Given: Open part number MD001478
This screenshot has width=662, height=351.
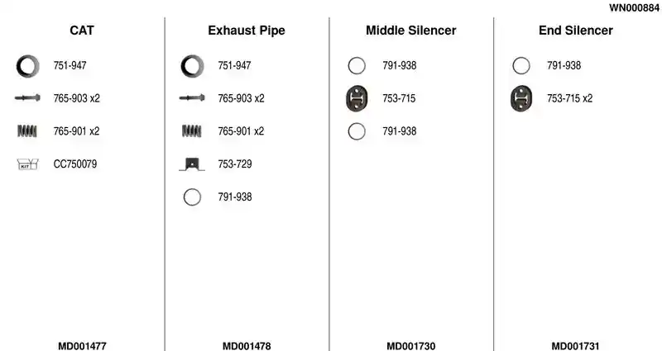Looking at the screenshot, I should pyautogui.click(x=247, y=346).
